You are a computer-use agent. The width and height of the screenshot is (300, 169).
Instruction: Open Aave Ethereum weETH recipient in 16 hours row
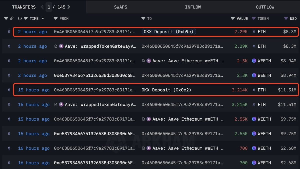188,148
